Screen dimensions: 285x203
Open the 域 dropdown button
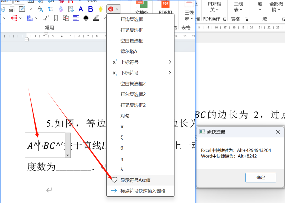[260, 7]
